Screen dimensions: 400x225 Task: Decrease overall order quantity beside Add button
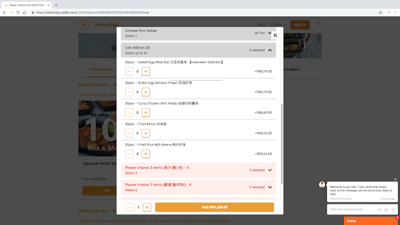click(x=130, y=207)
